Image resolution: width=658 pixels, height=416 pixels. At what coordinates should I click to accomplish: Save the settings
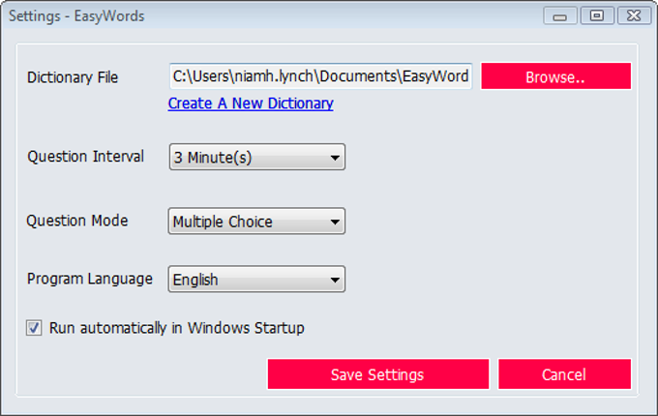377,374
